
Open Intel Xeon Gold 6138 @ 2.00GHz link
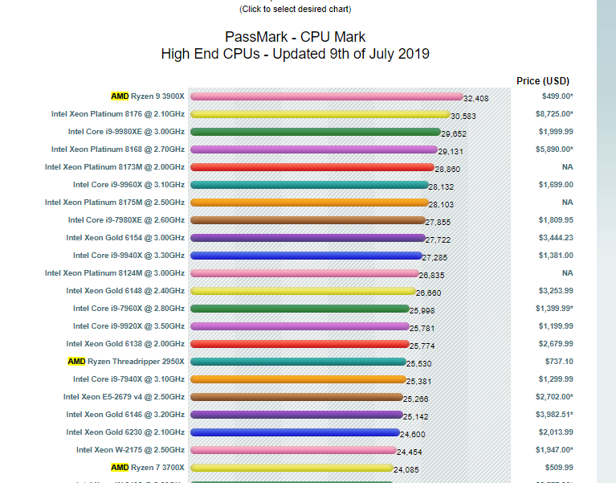pos(125,344)
